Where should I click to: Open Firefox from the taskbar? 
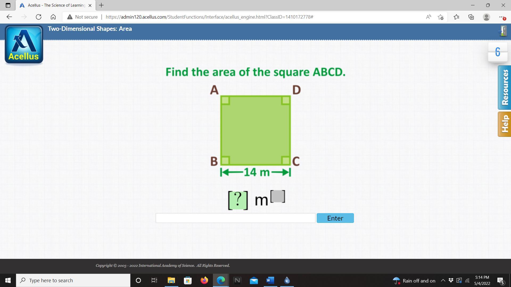[x=204, y=280]
